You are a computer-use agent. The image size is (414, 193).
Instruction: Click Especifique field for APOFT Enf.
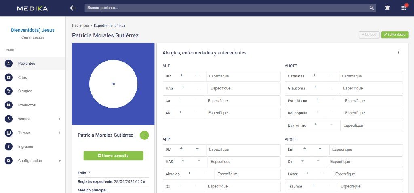pyautogui.click(x=366, y=149)
